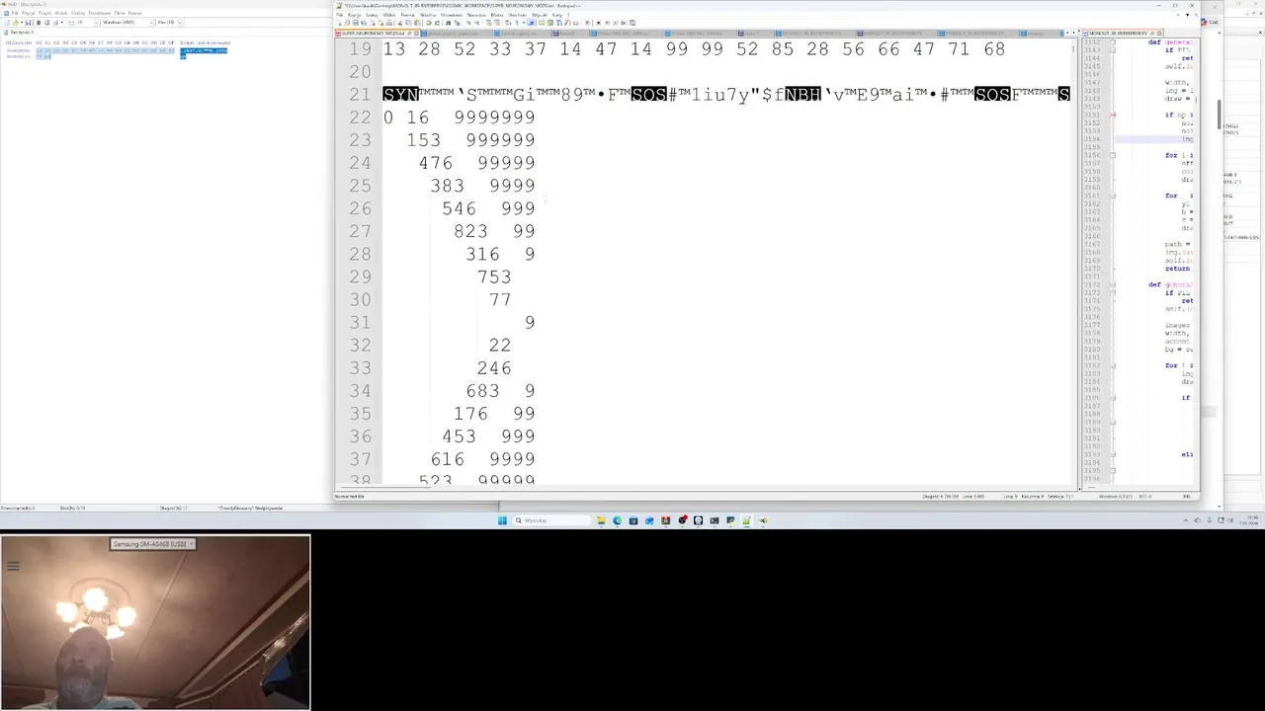Open Notepad++ Karty menu

point(557,15)
